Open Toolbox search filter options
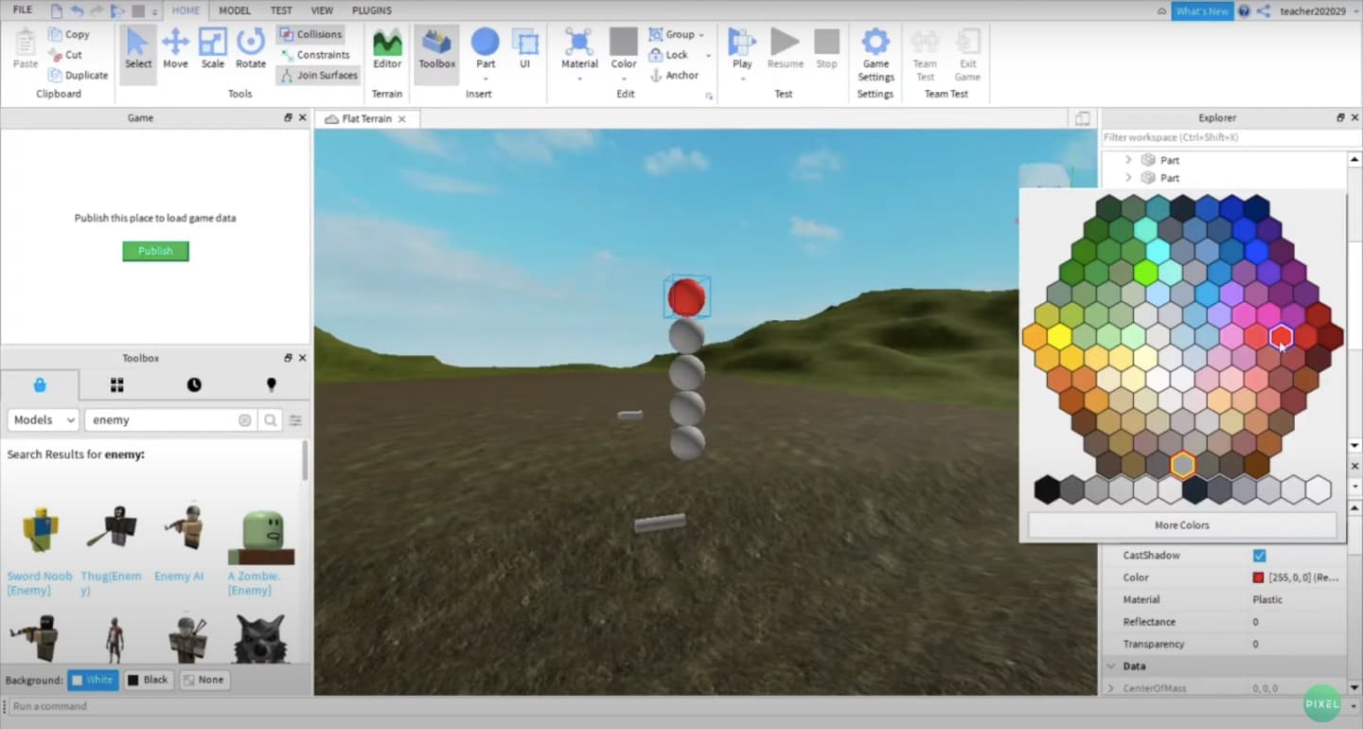This screenshot has height=729, width=1363. point(295,420)
